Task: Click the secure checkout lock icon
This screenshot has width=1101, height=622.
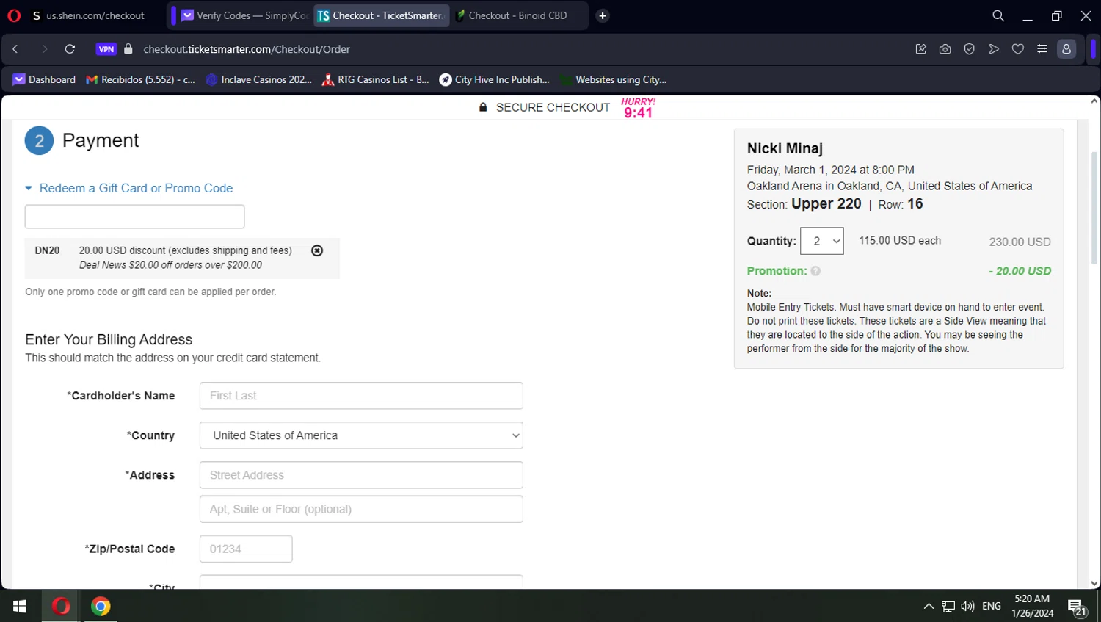Action: (x=483, y=107)
